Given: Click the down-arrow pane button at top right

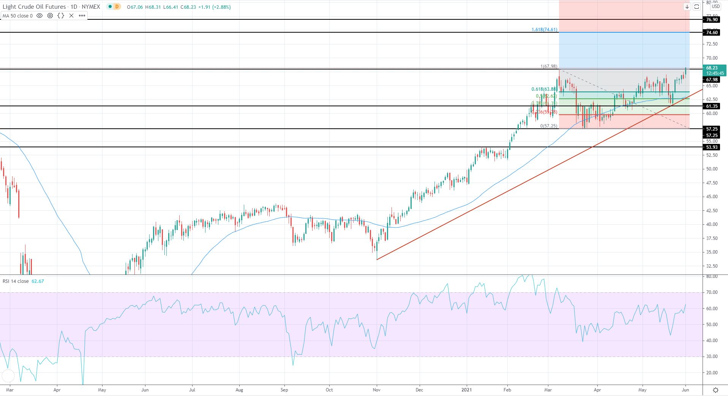Looking at the screenshot, I should pyautogui.click(x=687, y=7).
